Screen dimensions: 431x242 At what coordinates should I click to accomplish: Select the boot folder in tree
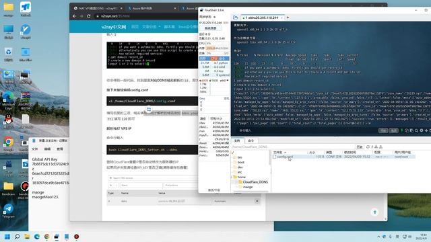click(241, 162)
